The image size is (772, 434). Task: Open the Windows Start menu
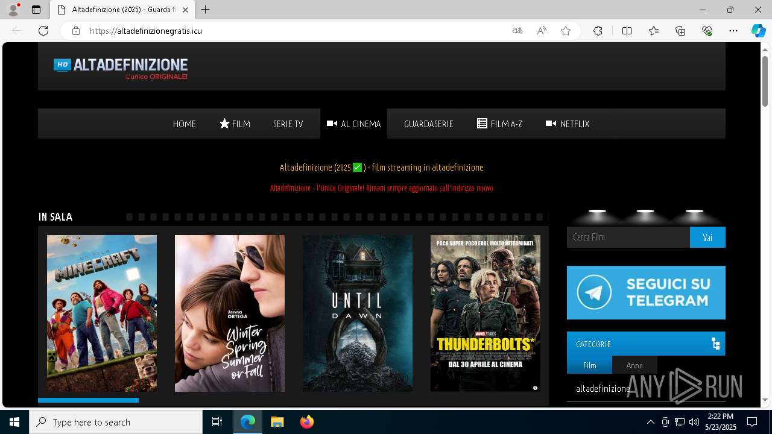click(x=14, y=422)
